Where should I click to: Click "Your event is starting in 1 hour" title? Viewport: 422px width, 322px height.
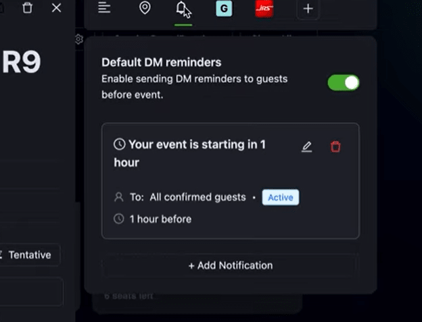tap(190, 153)
